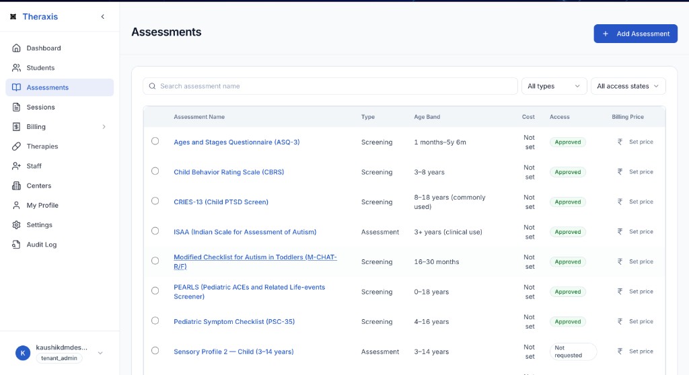Screen dimensions: 689x375
Task: Click the Therapies pill icon
Action: coord(16,147)
